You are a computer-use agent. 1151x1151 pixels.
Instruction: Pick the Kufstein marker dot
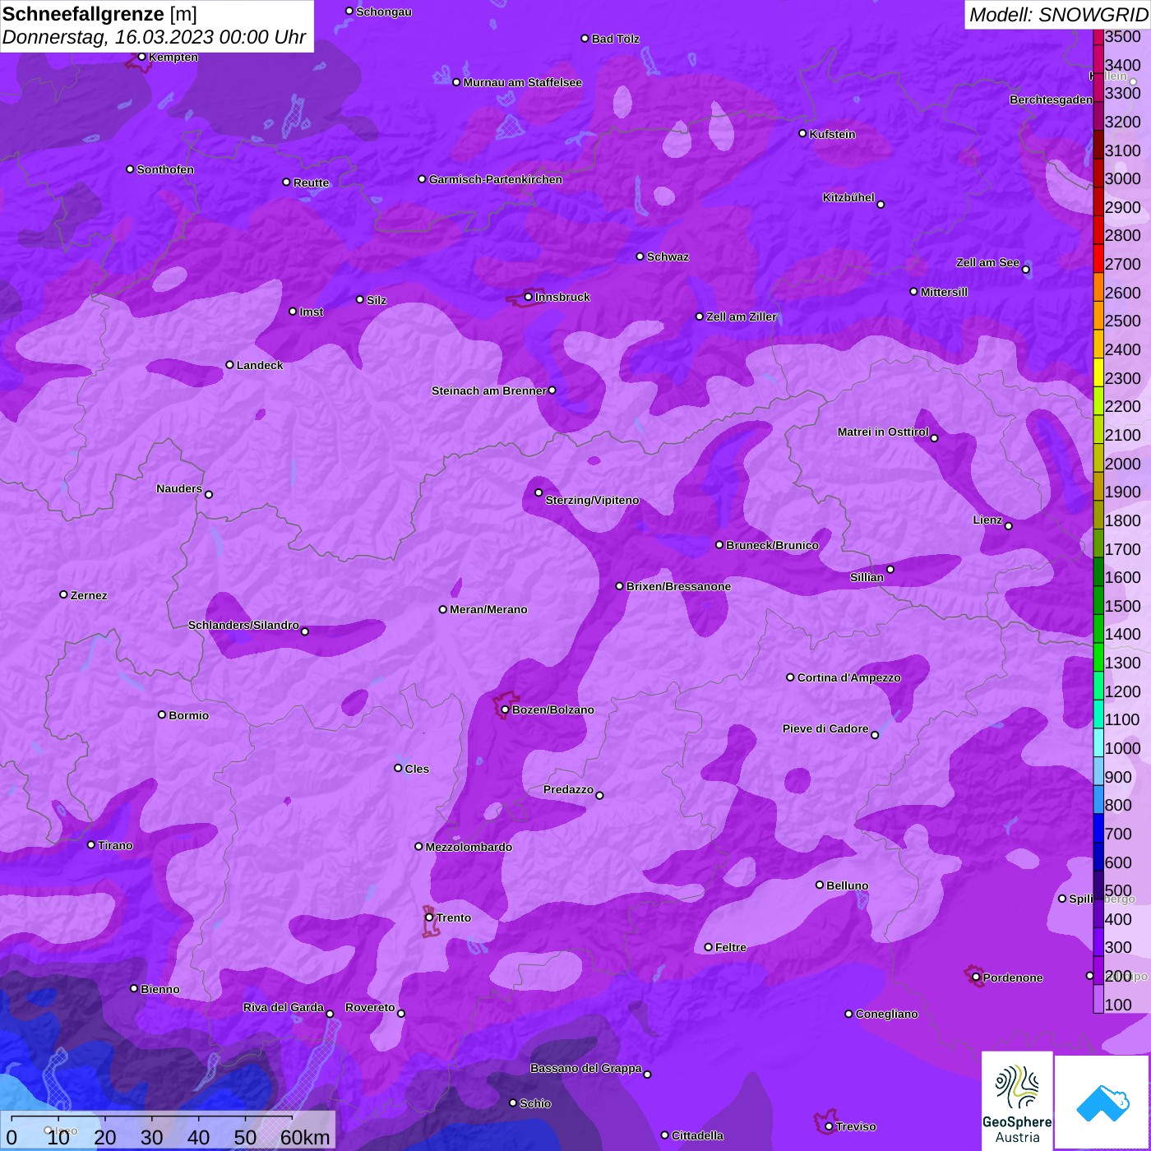[803, 133]
